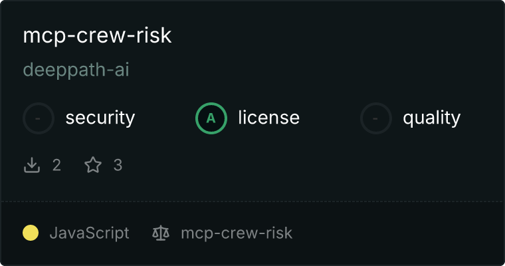Click the green A license grade badge
The image size is (505, 266).
211,118
